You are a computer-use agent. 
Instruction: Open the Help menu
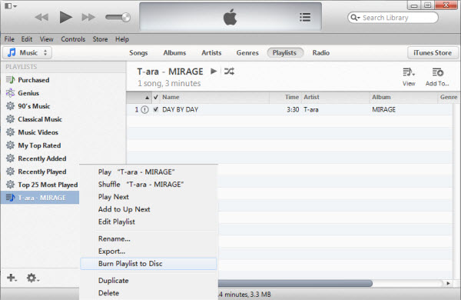tap(122, 39)
